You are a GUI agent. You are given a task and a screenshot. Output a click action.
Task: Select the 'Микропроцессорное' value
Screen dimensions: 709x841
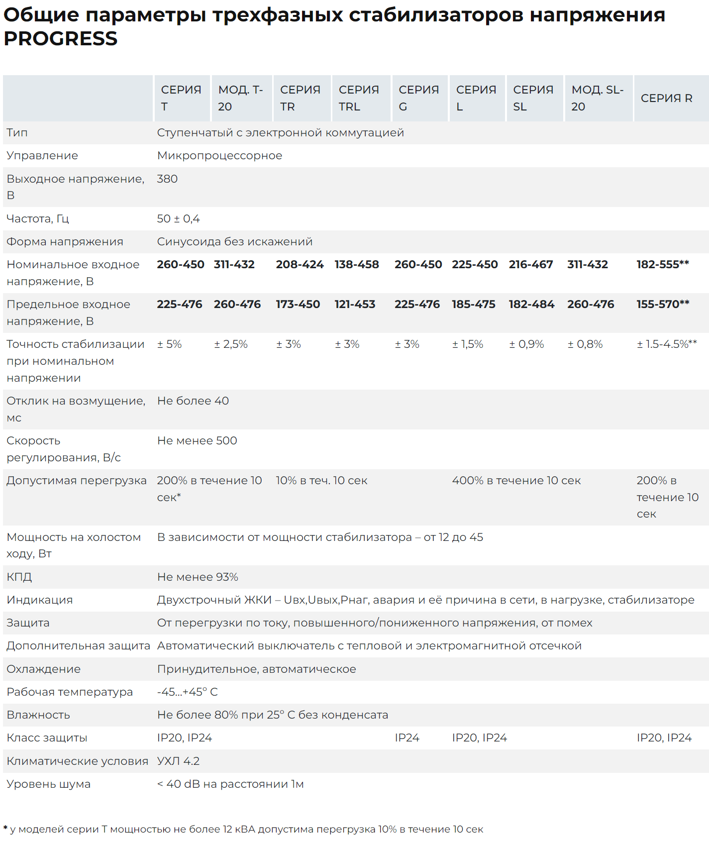(x=220, y=156)
